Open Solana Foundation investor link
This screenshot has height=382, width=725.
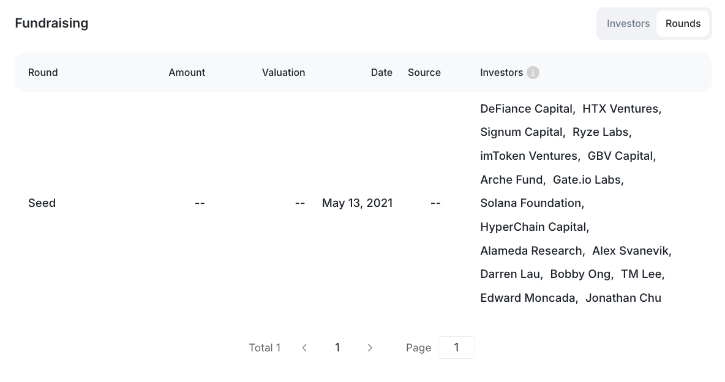(531, 203)
